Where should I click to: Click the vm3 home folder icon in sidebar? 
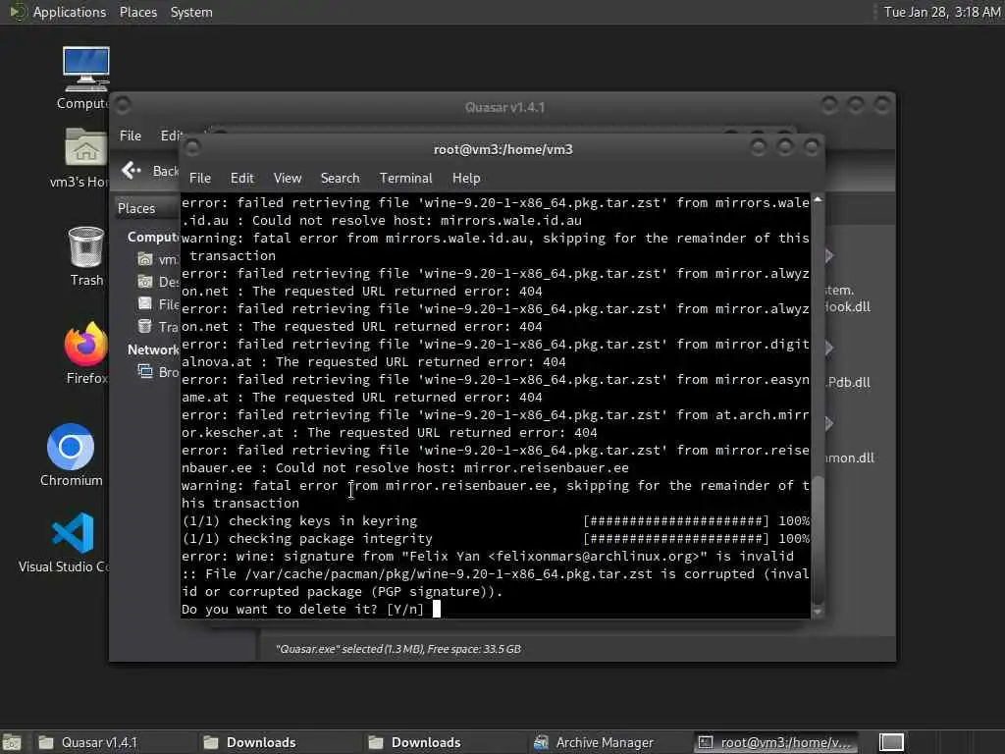tap(145, 259)
